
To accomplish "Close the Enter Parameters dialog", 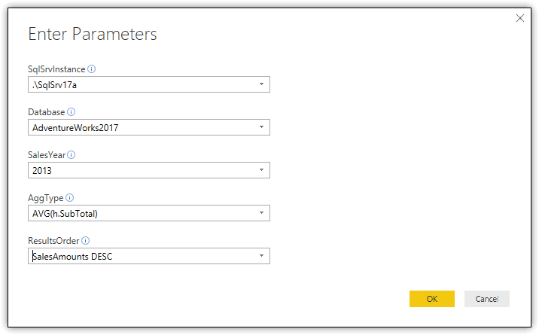I will (519, 18).
